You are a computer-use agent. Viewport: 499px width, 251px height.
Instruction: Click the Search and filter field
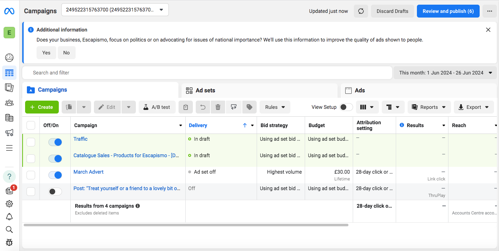pos(207,73)
